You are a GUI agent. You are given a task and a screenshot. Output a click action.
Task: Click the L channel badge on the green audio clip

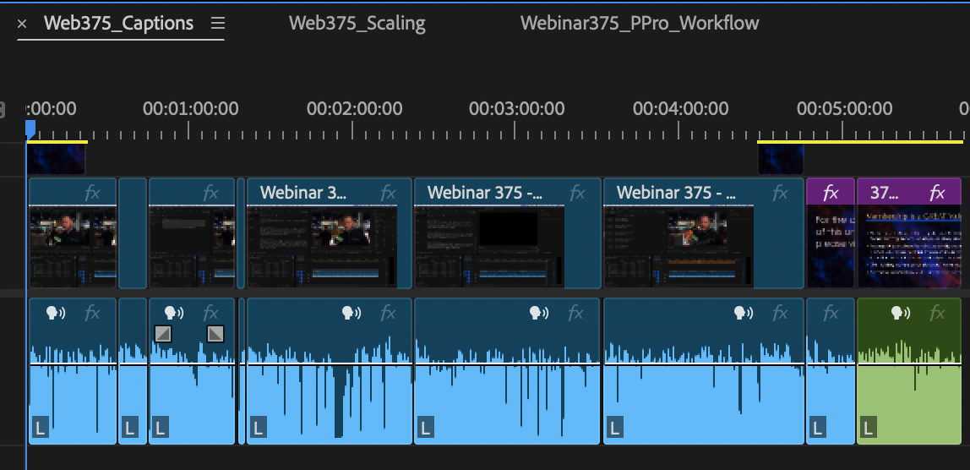tap(869, 429)
